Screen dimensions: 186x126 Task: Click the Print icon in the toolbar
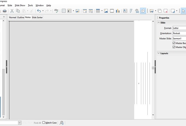(x=5, y=11)
